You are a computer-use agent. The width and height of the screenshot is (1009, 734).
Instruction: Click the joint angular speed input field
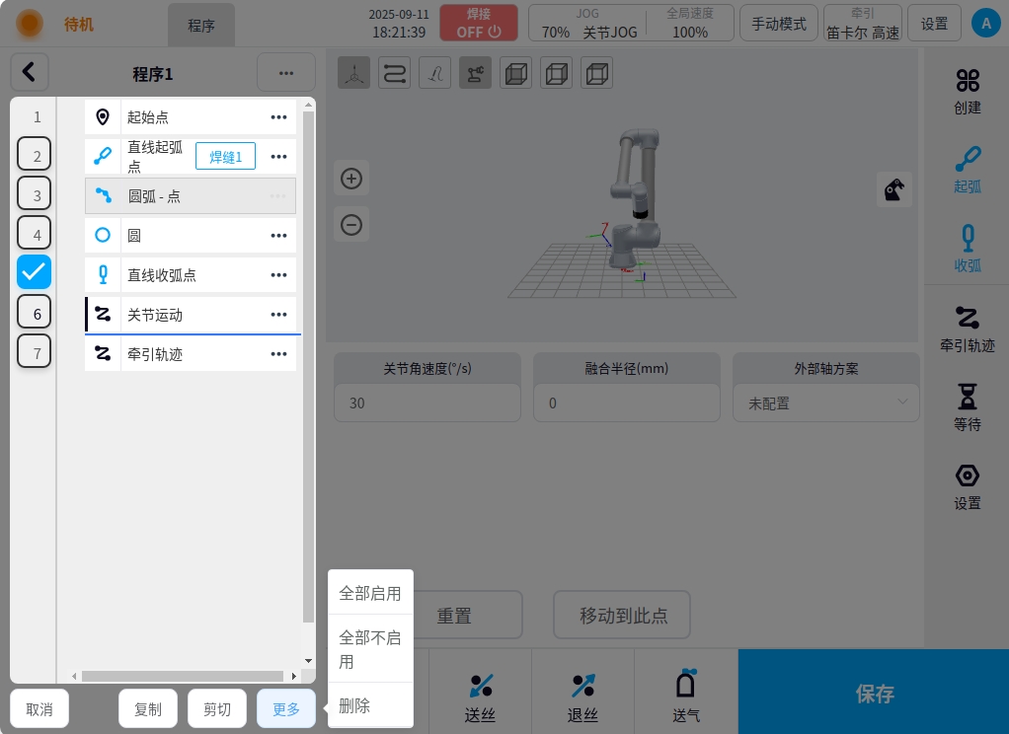pyautogui.click(x=427, y=403)
